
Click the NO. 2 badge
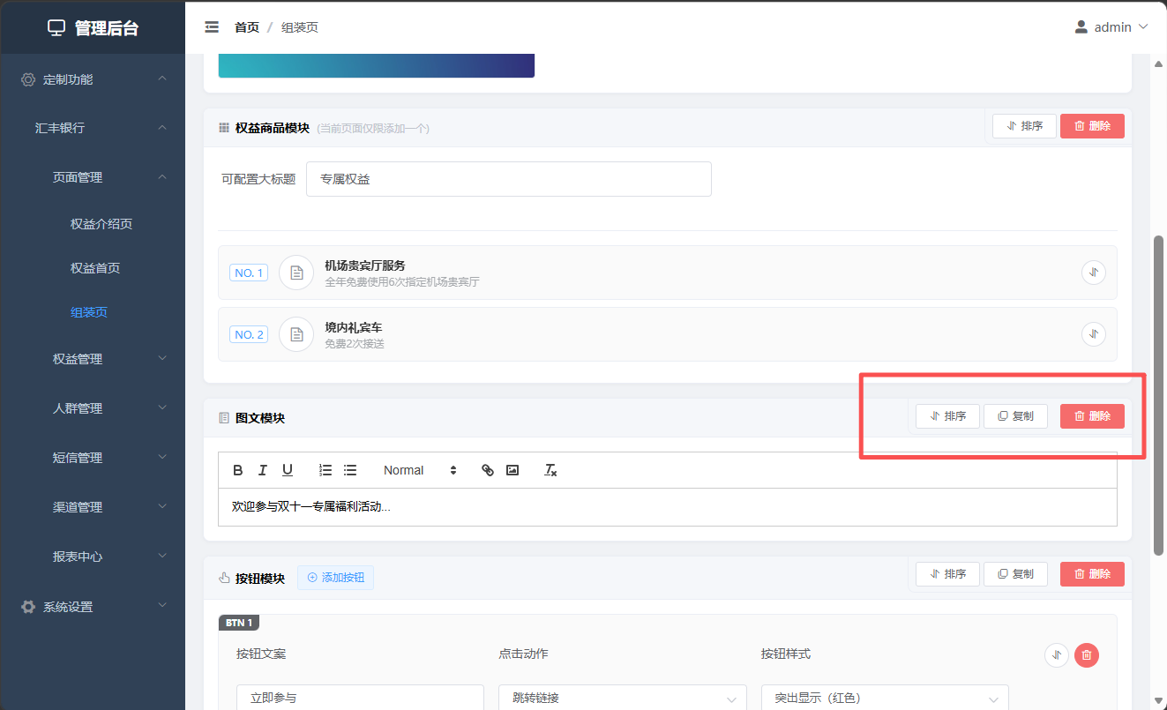[249, 334]
